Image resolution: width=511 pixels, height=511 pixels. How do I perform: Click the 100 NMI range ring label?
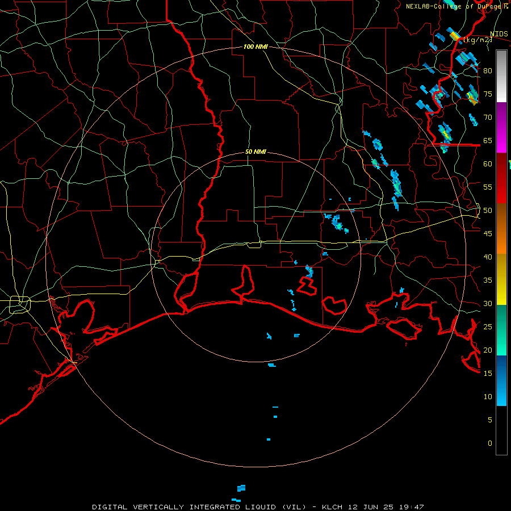point(256,47)
